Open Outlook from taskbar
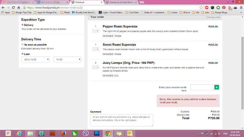 pos(130,133)
